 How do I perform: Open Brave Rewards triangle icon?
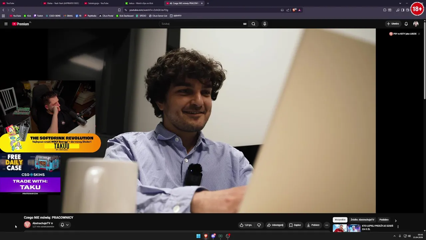(x=299, y=10)
